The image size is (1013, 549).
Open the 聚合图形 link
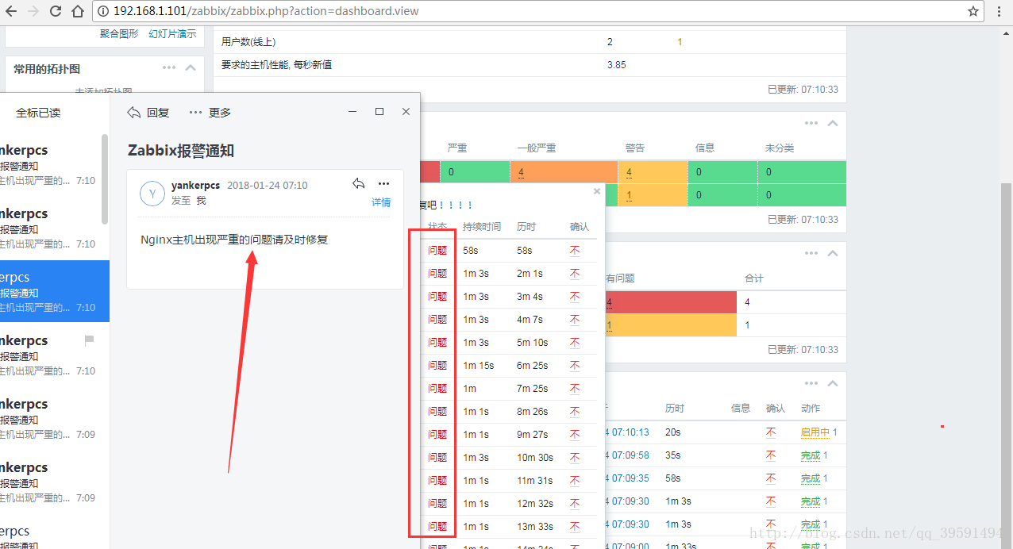[119, 33]
